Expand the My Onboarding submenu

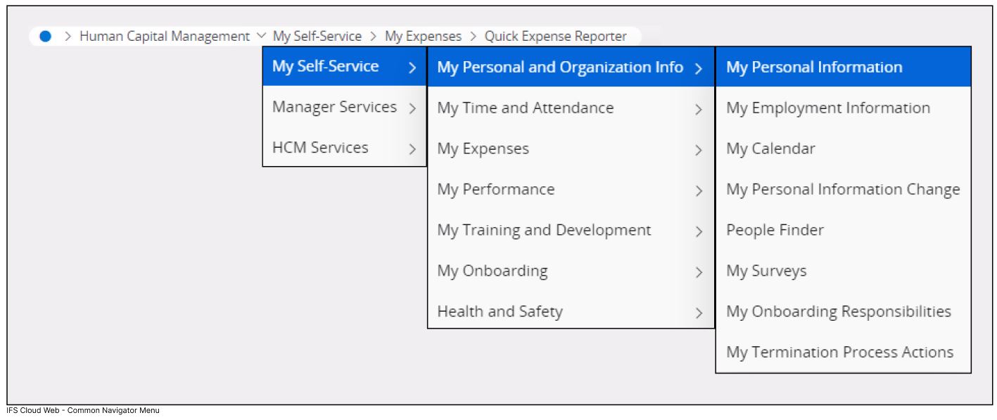coord(698,271)
